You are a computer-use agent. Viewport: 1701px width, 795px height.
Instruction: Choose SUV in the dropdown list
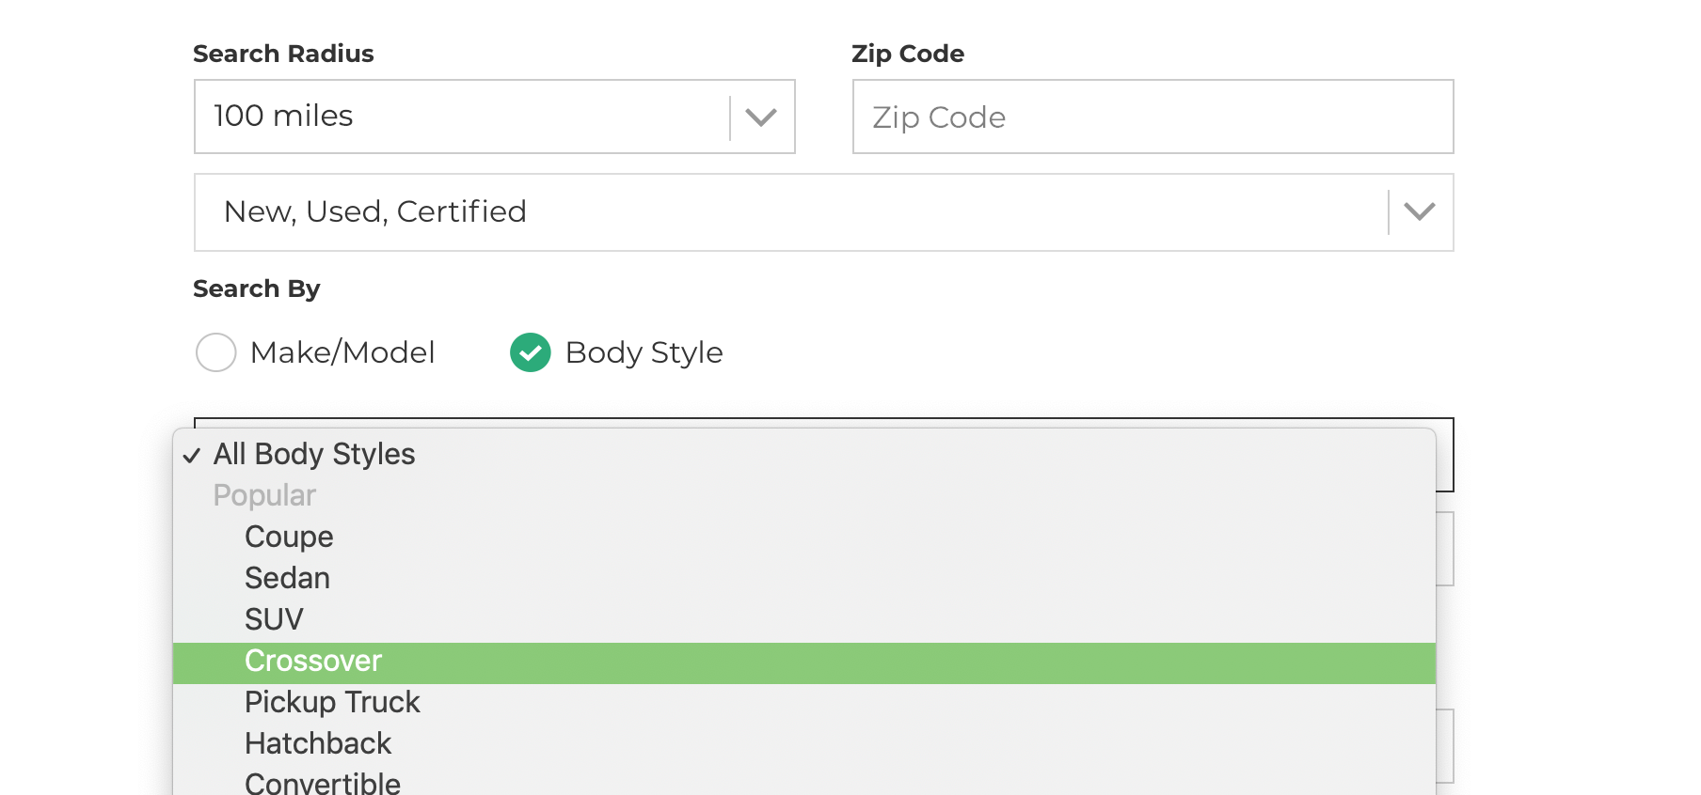pos(274,619)
